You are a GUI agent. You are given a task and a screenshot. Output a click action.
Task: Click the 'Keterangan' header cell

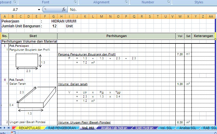(203, 36)
